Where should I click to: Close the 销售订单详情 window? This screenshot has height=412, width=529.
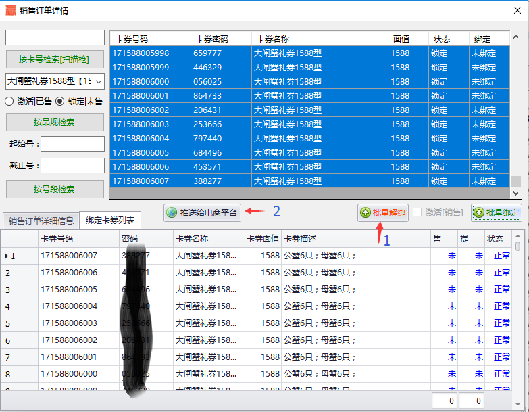coord(518,10)
